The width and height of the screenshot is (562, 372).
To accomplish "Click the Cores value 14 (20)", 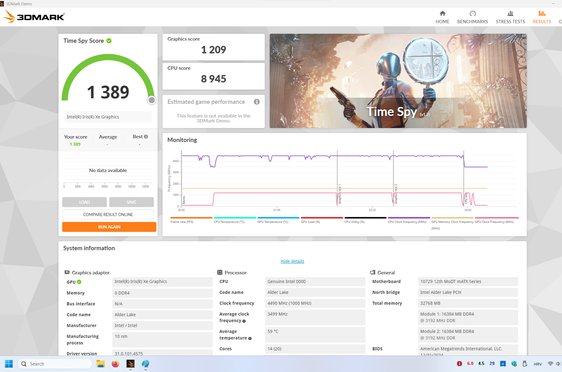I will [315, 349].
